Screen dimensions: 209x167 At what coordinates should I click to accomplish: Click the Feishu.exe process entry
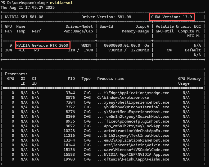click(x=133, y=159)
